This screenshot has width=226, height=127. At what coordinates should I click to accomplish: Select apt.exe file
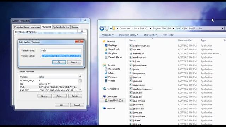(x=137, y=49)
